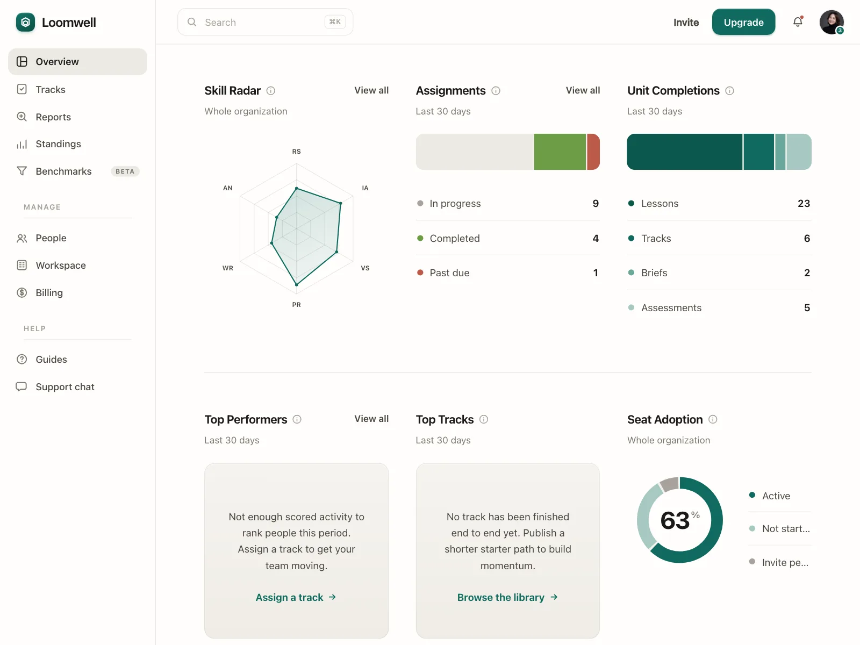The image size is (860, 645).
Task: Click the red Past due bar segment
Action: click(593, 152)
